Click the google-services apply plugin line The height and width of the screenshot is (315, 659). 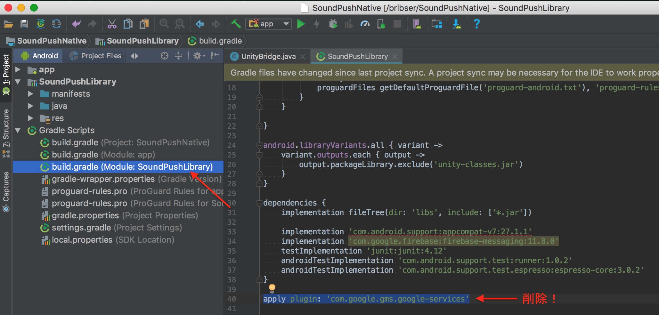pos(366,299)
